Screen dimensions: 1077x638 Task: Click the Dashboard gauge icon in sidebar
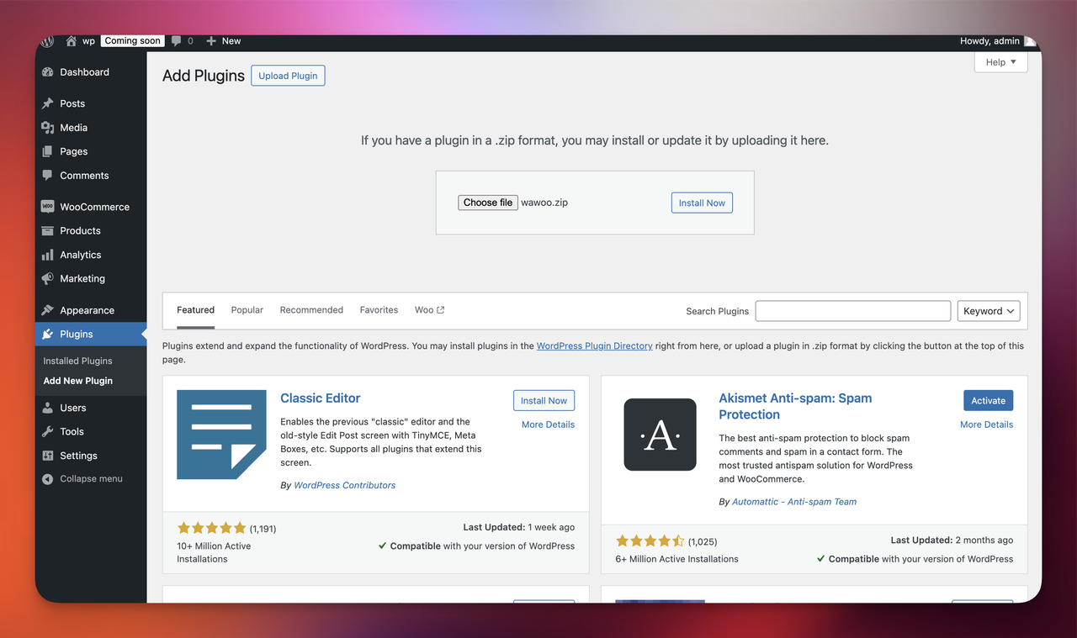48,72
